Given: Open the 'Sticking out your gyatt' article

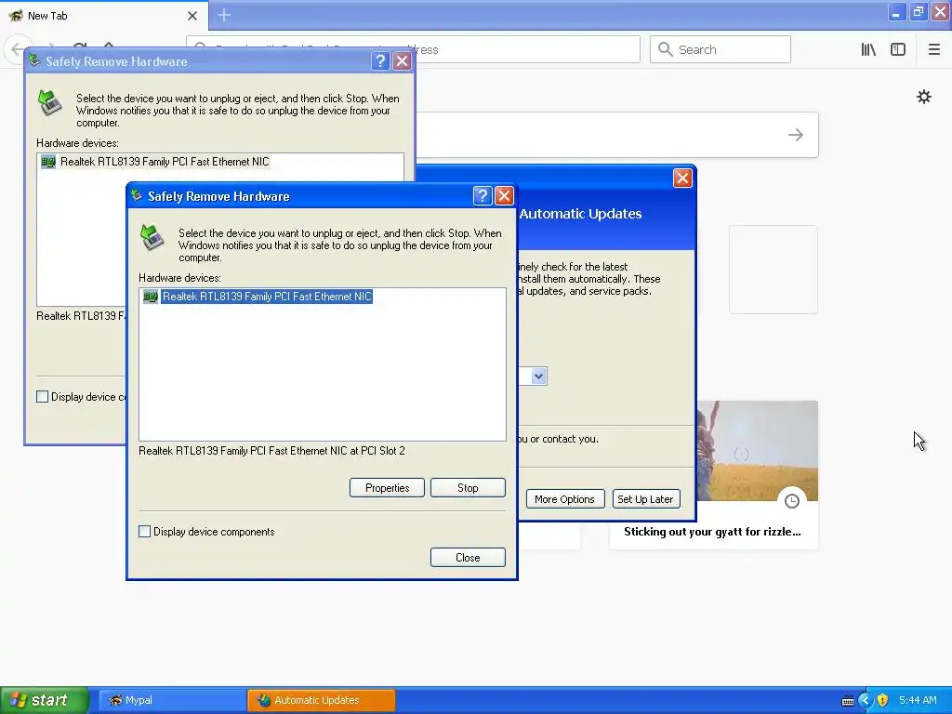Looking at the screenshot, I should [712, 532].
